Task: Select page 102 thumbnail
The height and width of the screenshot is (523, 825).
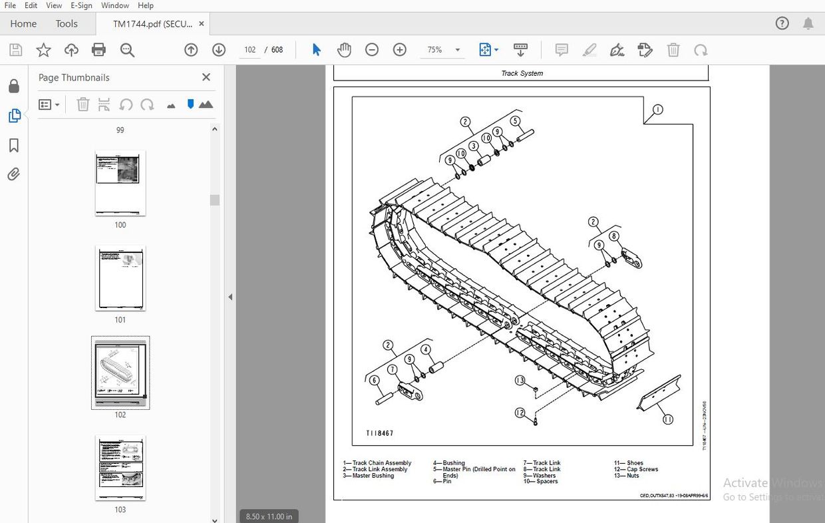Action: (x=120, y=373)
